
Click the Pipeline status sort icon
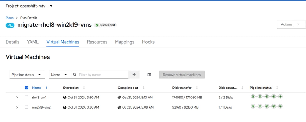click(x=277, y=88)
